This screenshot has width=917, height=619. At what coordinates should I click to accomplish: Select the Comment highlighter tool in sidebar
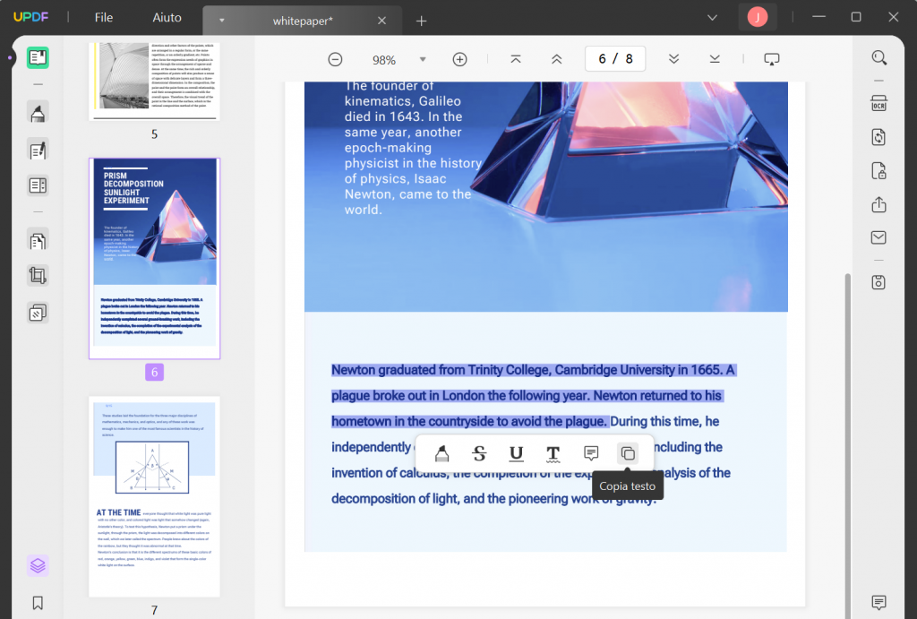[38, 112]
